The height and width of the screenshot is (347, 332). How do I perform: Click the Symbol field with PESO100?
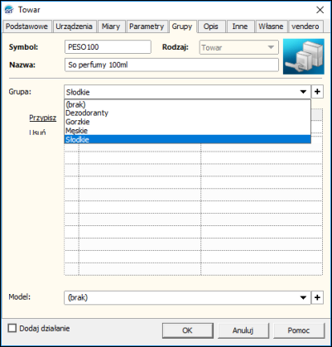coord(108,47)
